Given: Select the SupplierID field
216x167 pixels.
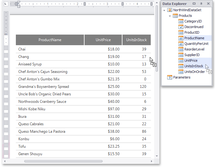Looking at the screenshot, I should (192, 55).
